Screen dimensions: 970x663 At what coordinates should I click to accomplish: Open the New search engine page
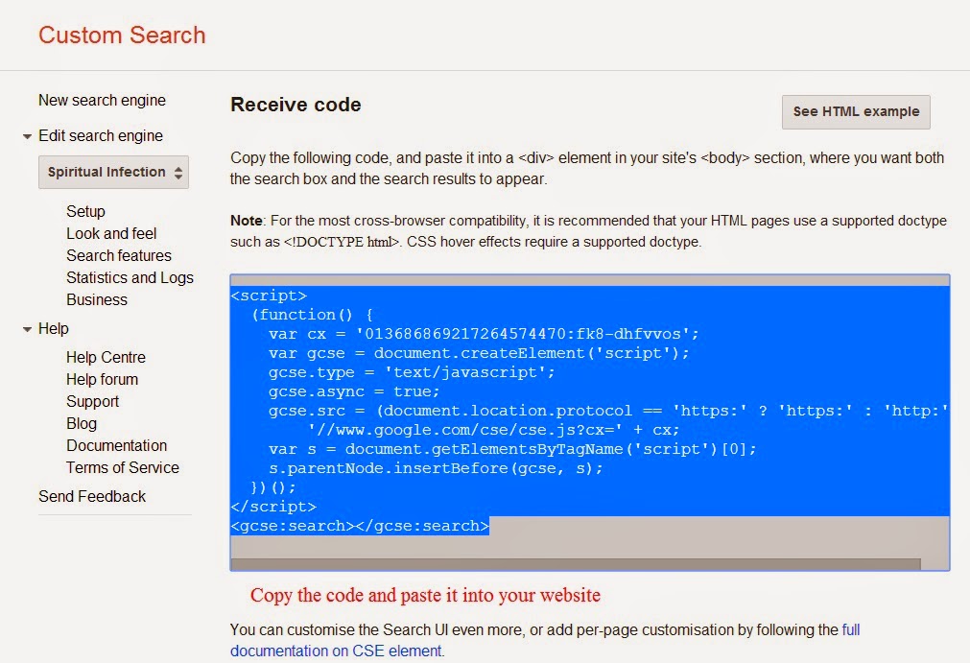(x=102, y=100)
